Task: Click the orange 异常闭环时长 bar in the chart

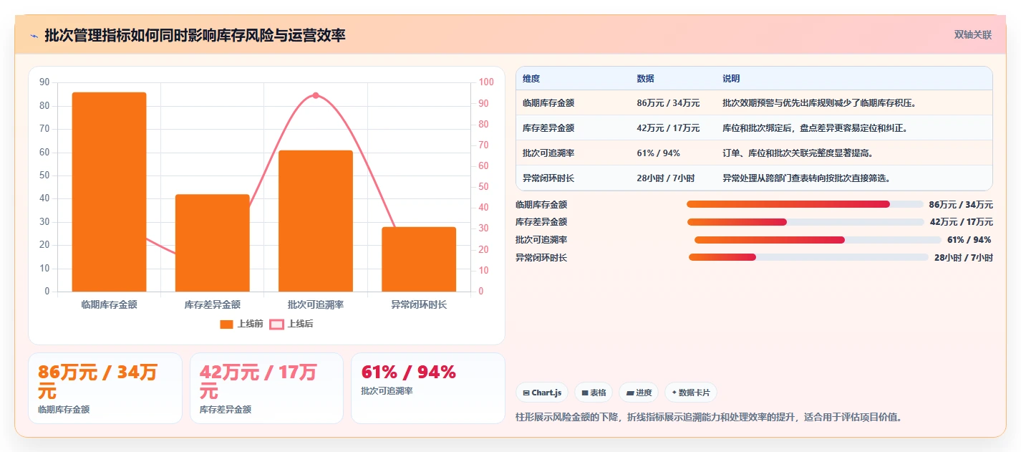Action: pos(419,259)
